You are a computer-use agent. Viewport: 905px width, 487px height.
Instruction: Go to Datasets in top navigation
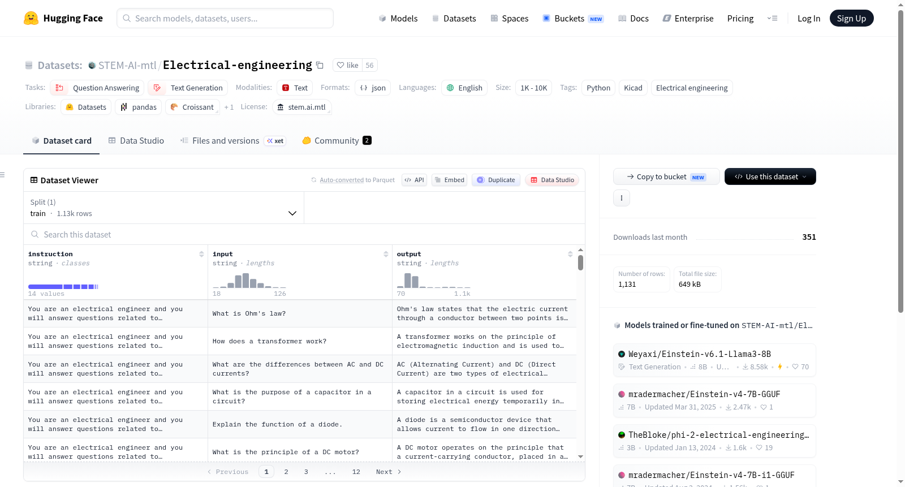coord(454,18)
